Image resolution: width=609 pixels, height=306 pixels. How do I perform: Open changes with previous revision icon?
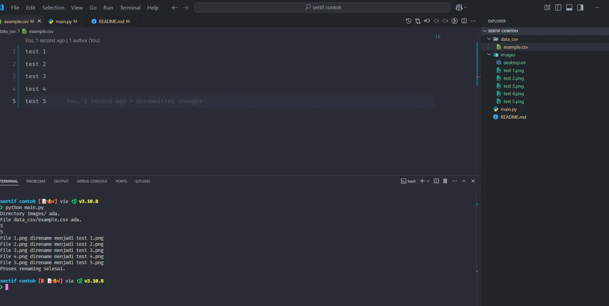[427, 21]
